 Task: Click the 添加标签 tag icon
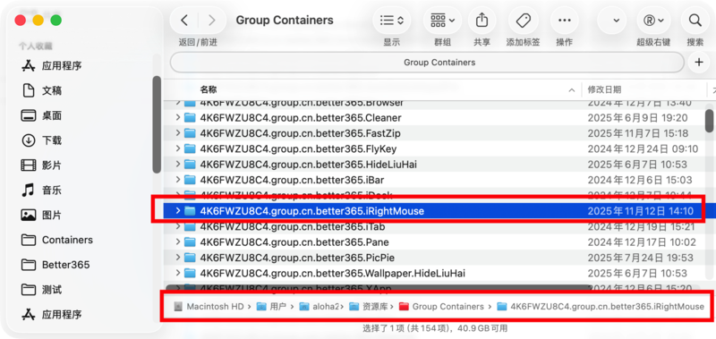coord(523,21)
